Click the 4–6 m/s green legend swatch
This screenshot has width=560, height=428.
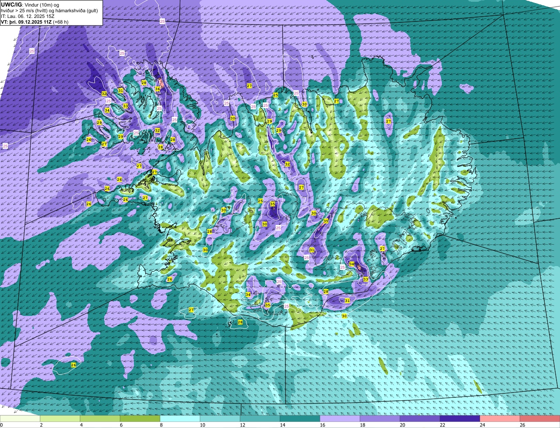100,419
